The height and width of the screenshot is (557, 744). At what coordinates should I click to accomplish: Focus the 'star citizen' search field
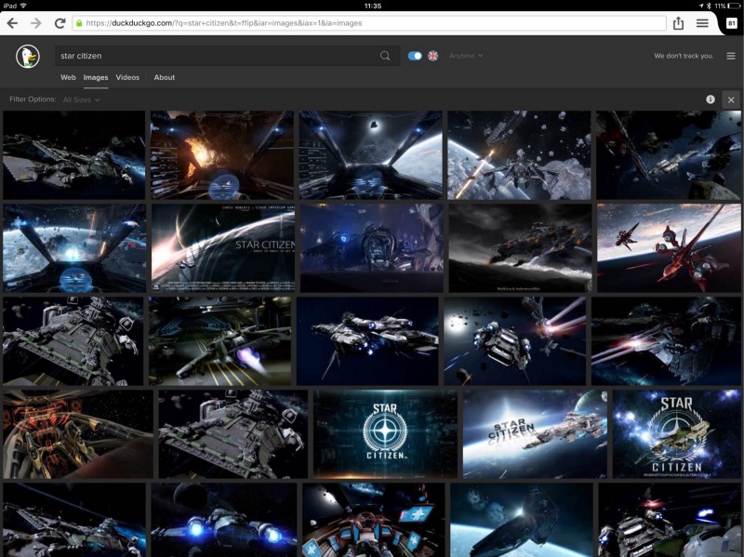(227, 56)
